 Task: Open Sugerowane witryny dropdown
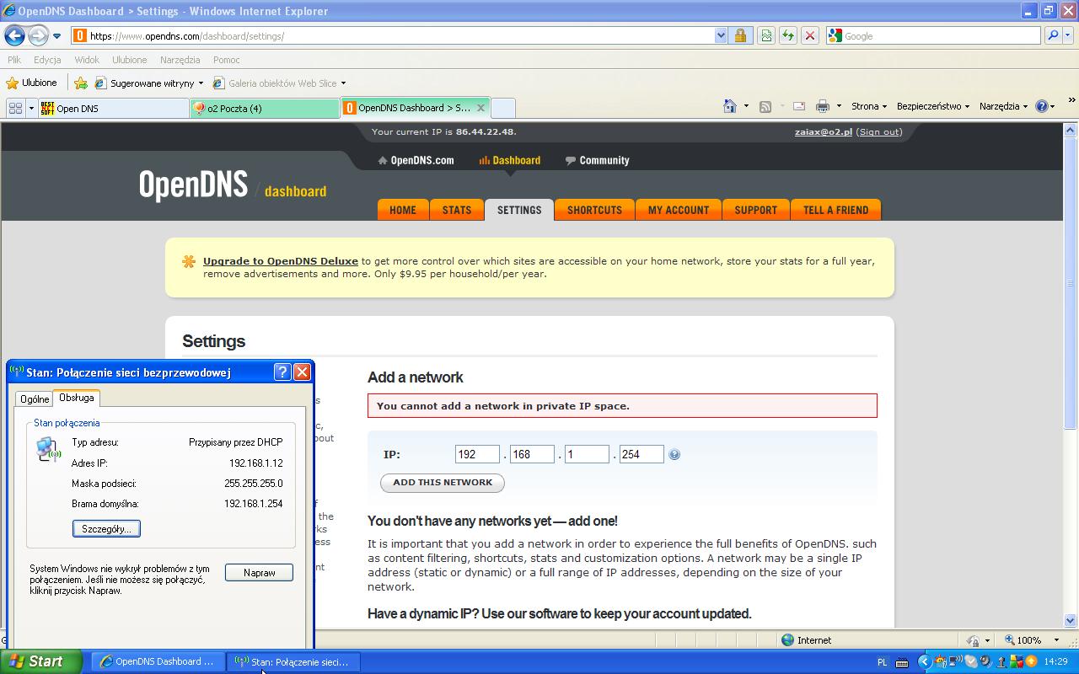(x=150, y=83)
